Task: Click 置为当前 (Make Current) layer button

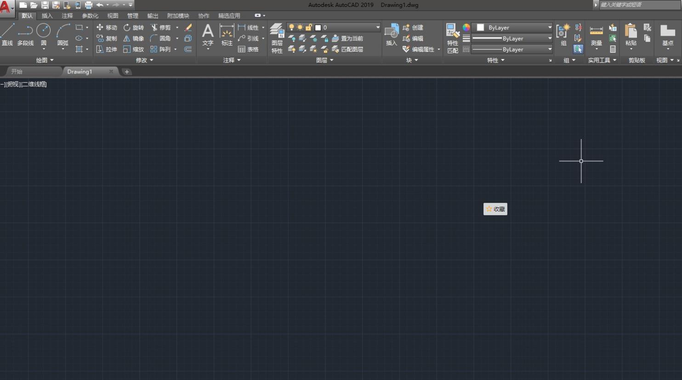Action: click(347, 39)
